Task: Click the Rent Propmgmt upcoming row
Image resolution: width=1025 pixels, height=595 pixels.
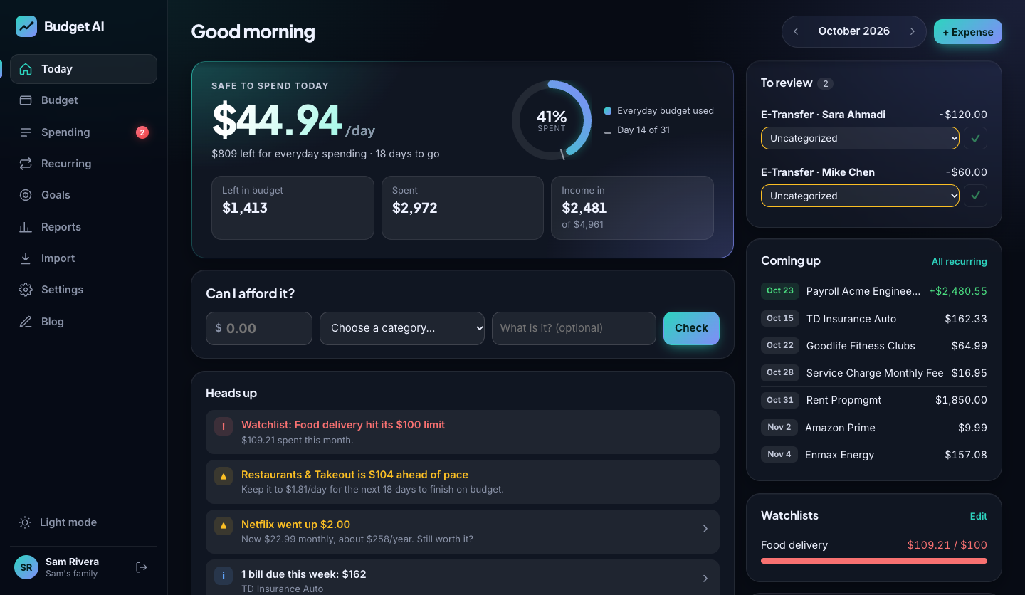Action: 874,400
